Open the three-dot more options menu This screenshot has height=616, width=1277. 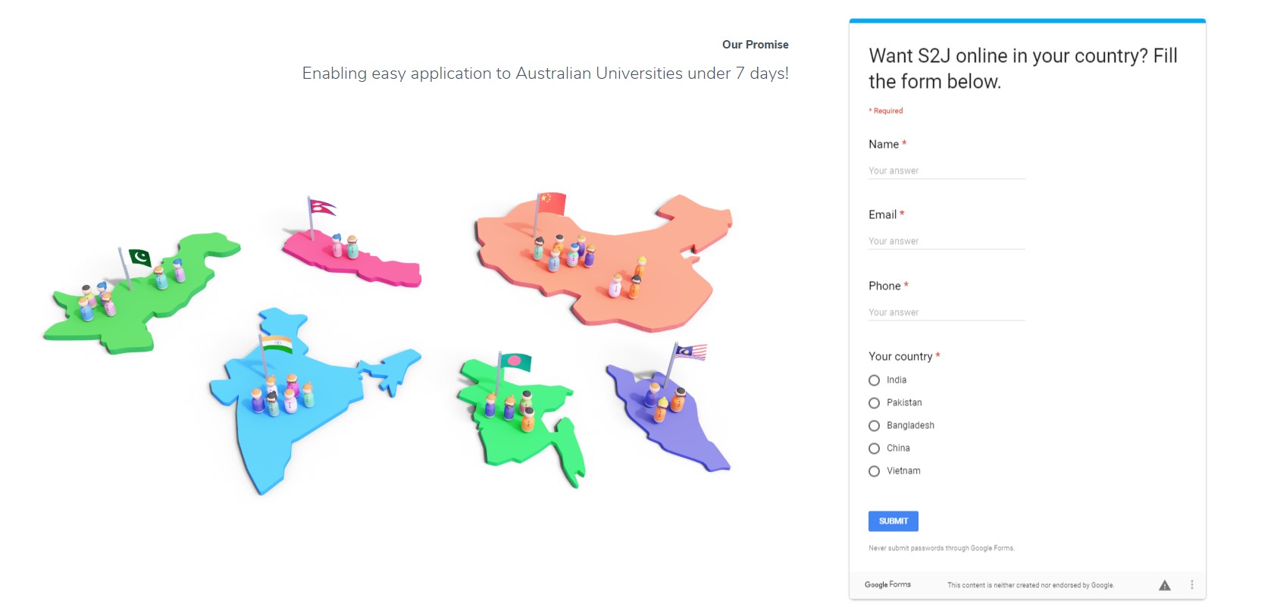click(1192, 585)
